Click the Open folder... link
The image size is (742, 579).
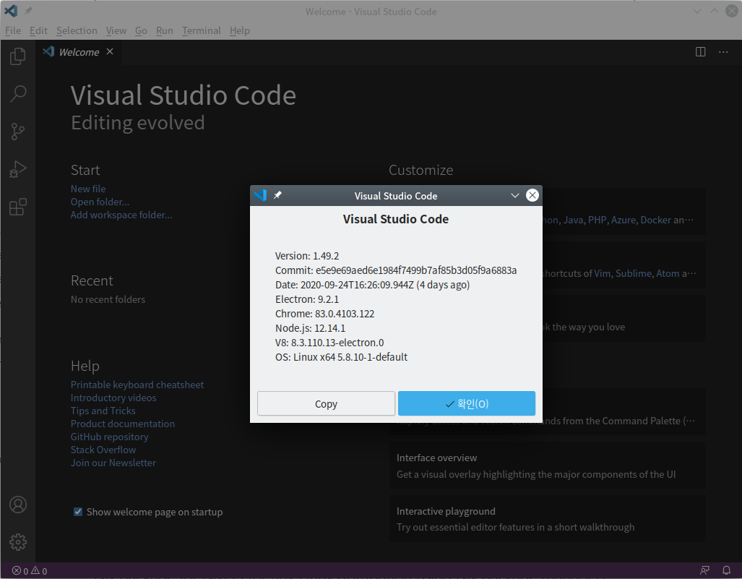click(100, 202)
